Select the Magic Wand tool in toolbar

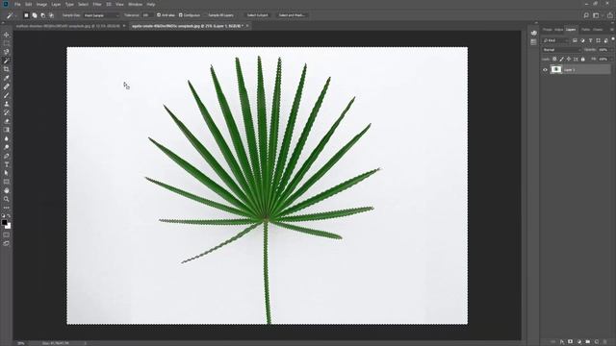(7, 61)
